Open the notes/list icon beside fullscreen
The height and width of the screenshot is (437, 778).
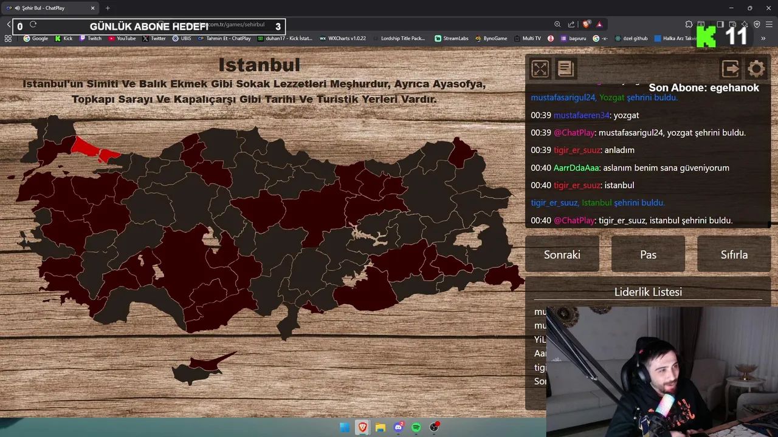click(566, 69)
